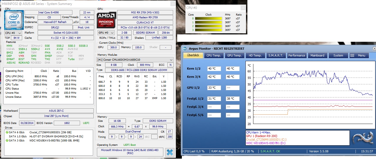Click the PCIe v3.0 x16 bus field
Viewport: 376px width, 160px height.
pyautogui.click(x=145, y=28)
